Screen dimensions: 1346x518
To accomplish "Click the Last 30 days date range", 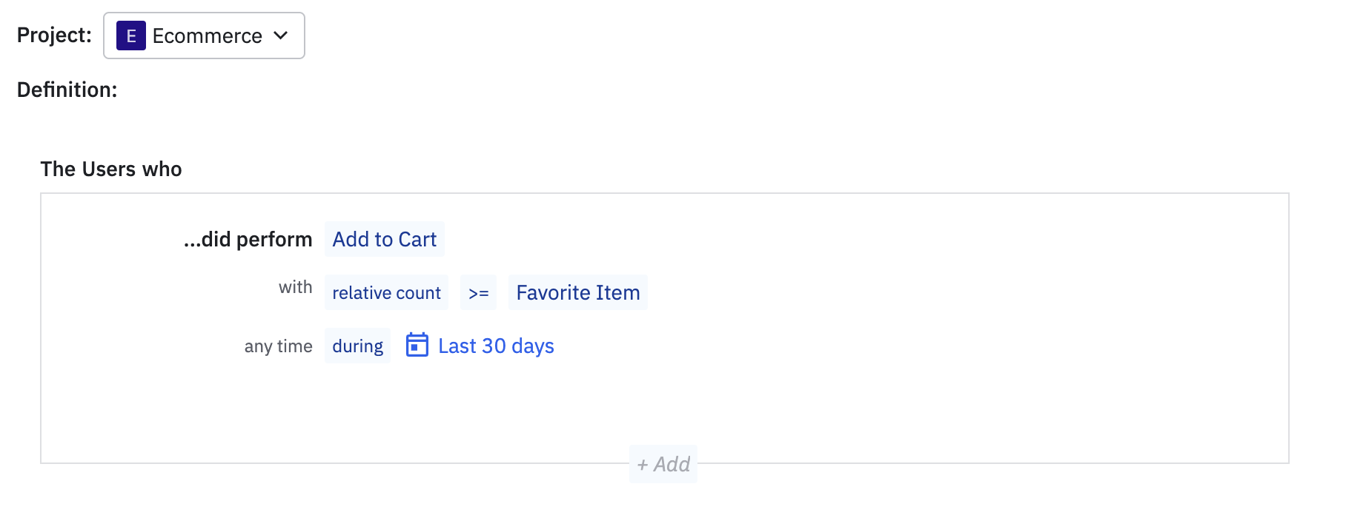I will (x=496, y=346).
